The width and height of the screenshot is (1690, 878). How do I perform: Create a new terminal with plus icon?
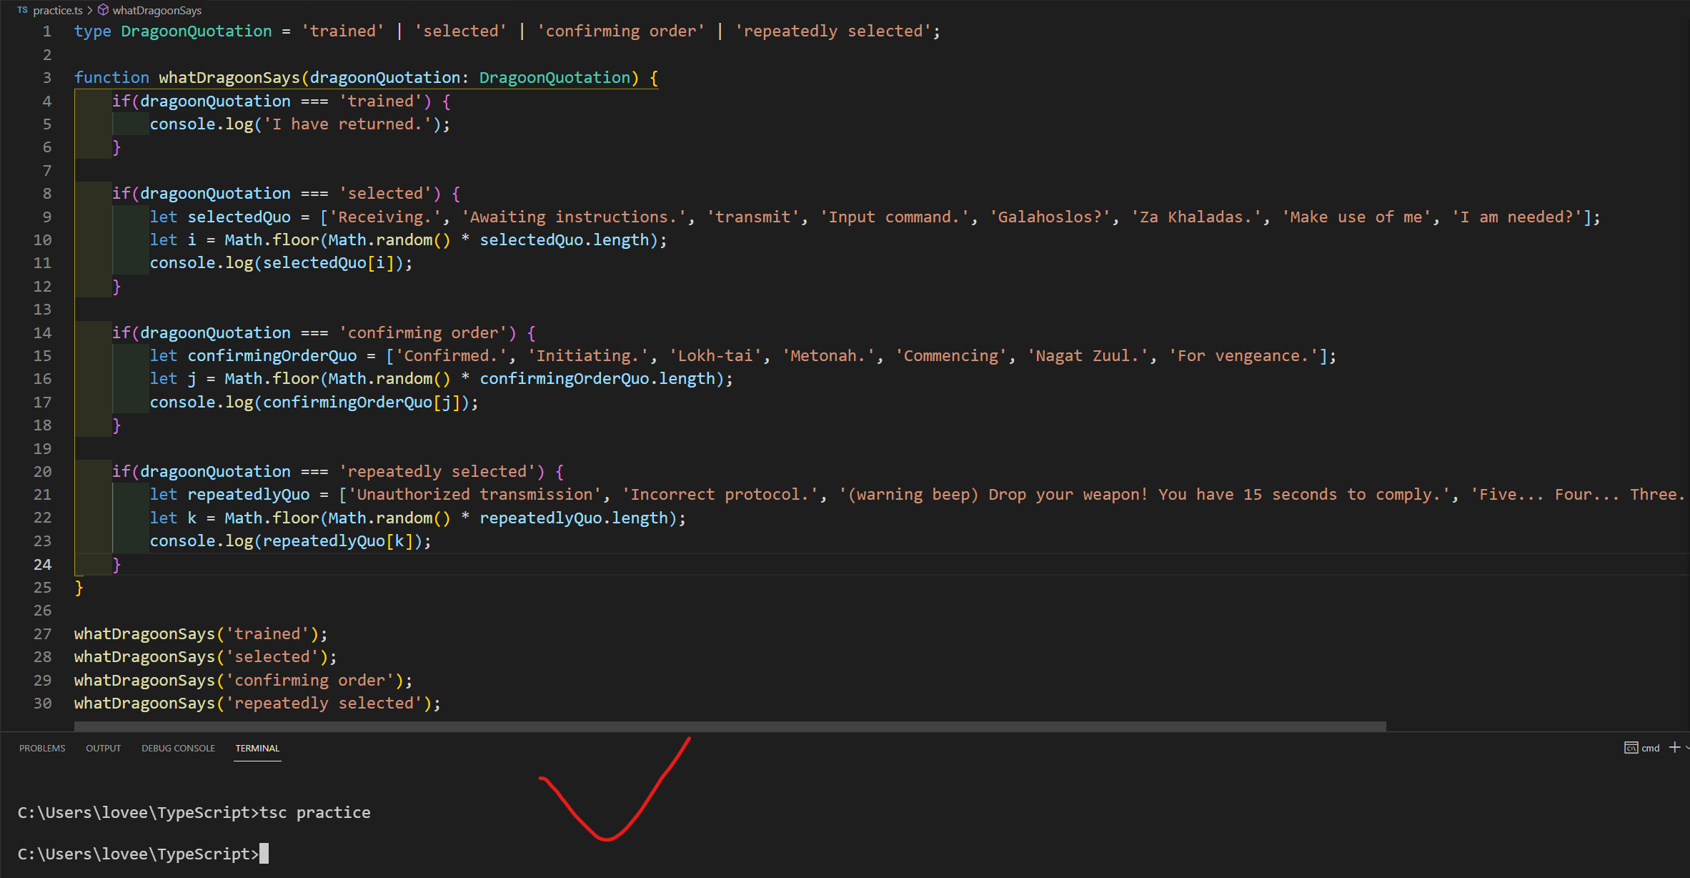pos(1674,748)
